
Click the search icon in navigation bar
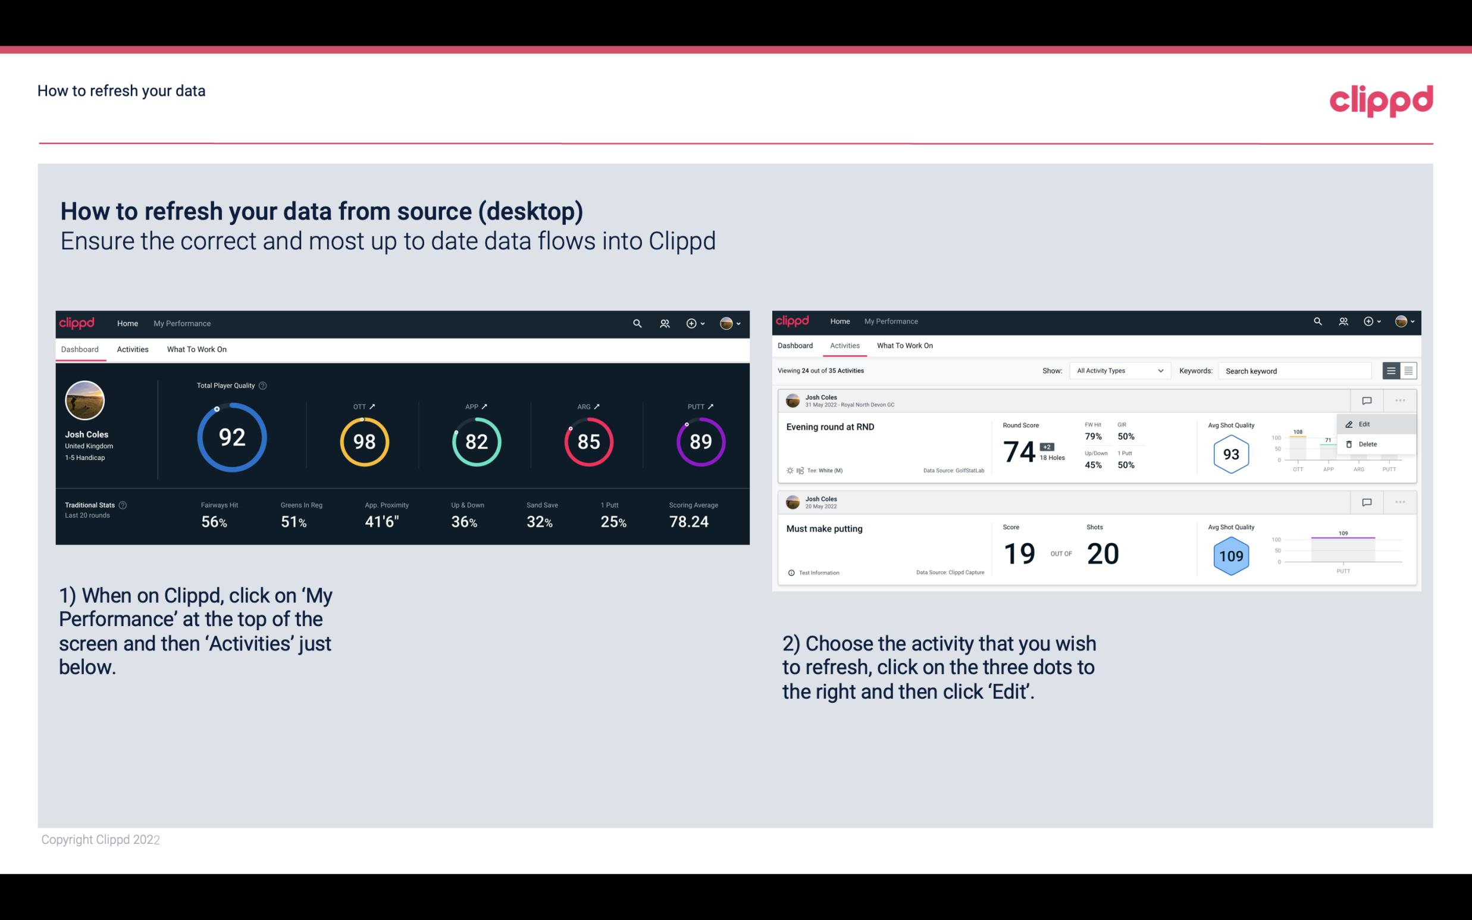637,323
